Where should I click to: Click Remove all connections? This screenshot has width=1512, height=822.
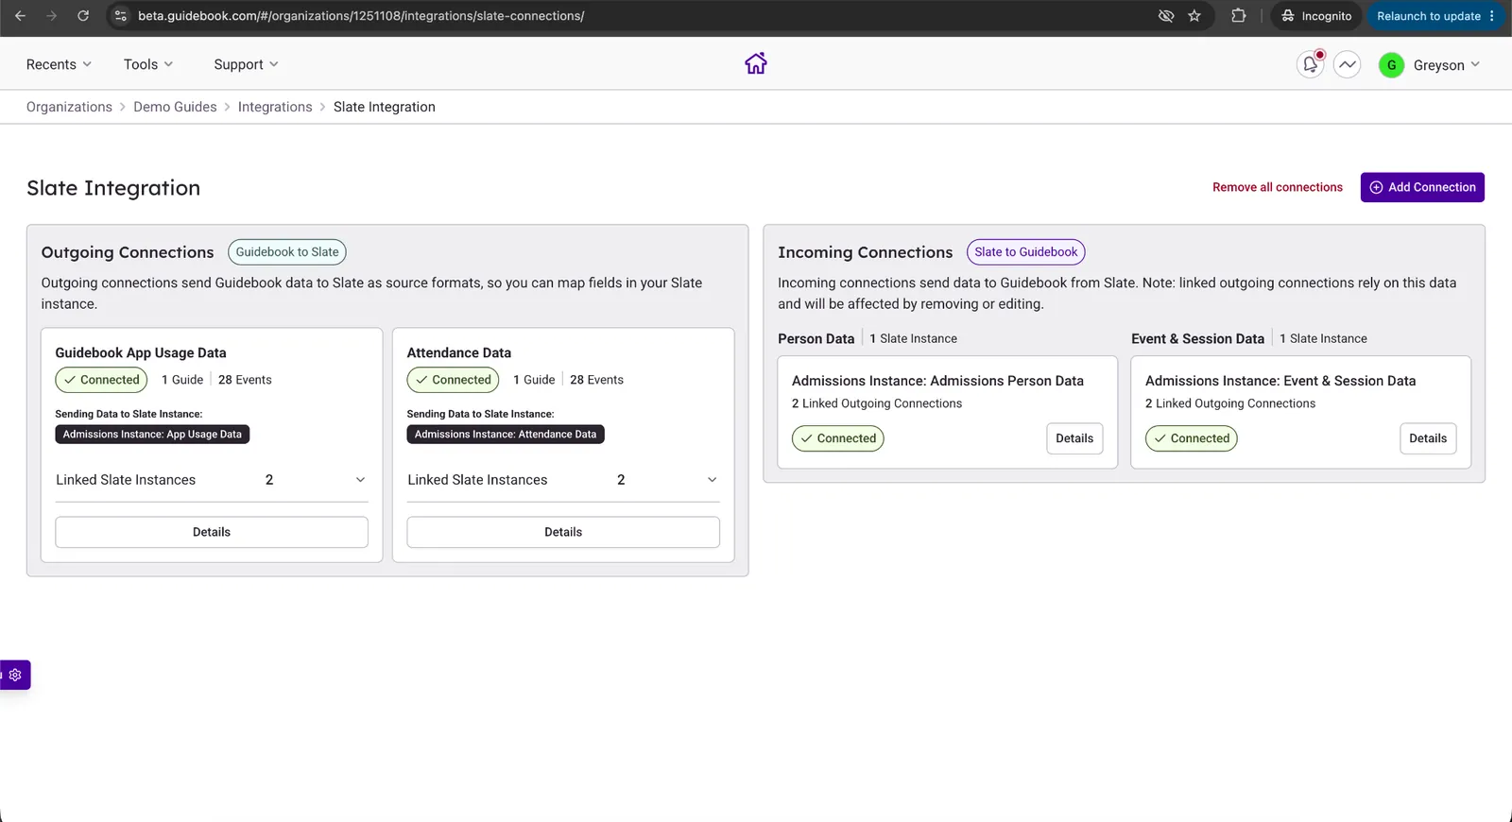point(1278,187)
